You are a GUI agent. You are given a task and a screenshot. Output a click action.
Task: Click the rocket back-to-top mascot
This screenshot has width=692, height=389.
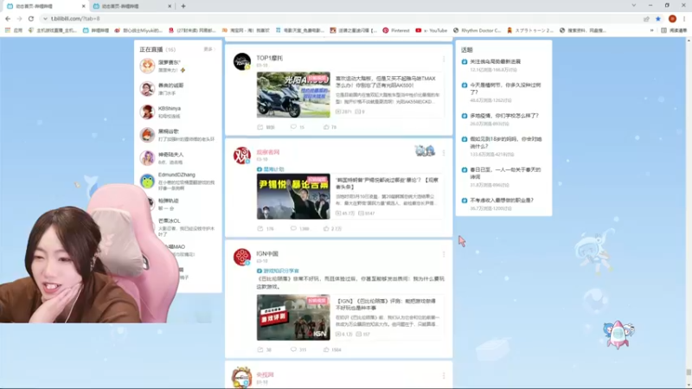(618, 335)
